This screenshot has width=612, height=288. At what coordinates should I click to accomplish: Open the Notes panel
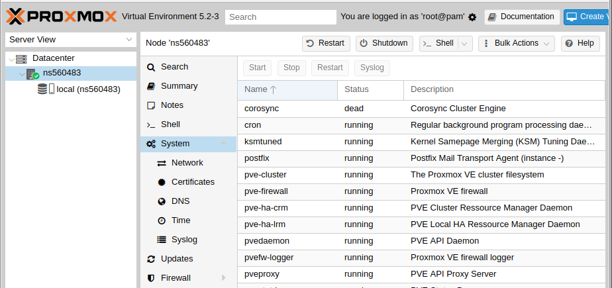coord(172,105)
